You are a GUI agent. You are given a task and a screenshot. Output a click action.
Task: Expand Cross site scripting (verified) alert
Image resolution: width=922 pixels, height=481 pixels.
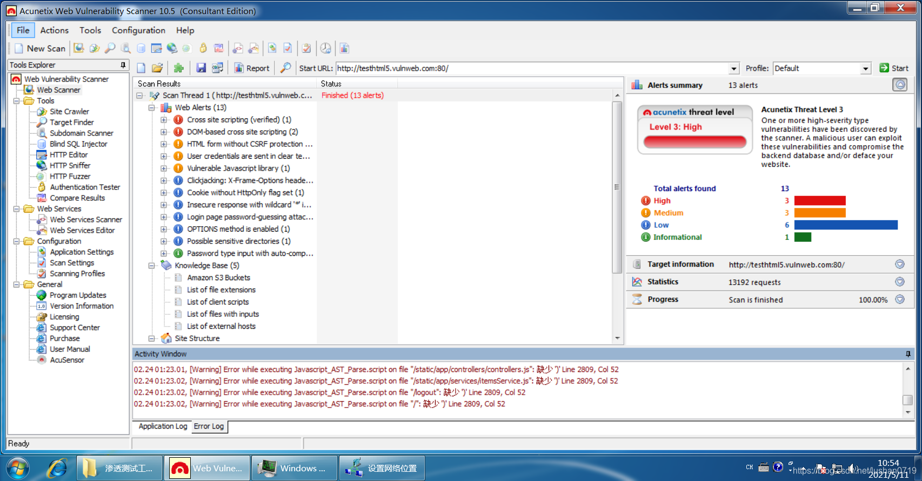point(164,120)
